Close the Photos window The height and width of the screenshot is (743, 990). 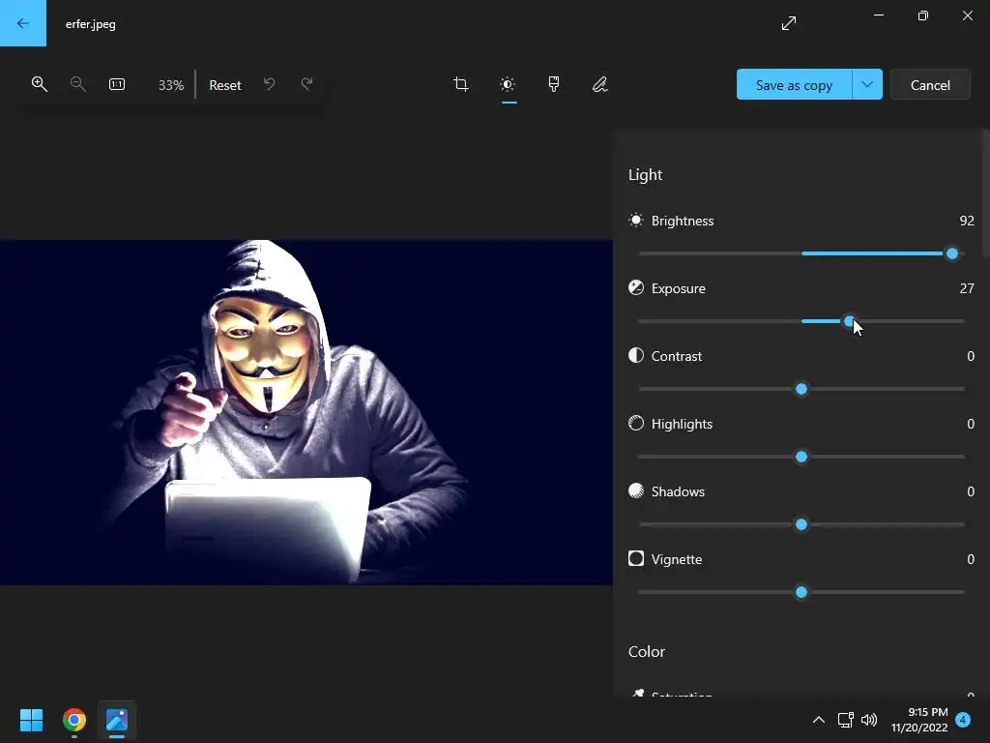point(967,15)
